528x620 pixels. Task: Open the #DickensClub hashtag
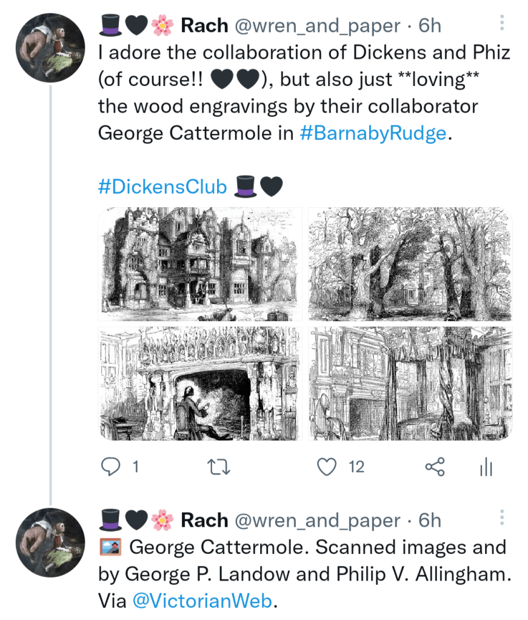click(162, 187)
